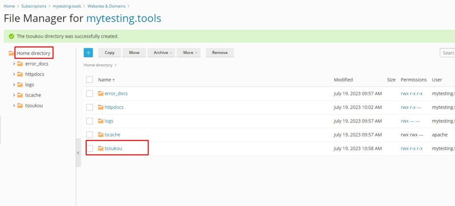Click the error_docs folder icon in file list
Viewport: 455px width, 206px height.
coord(100,93)
